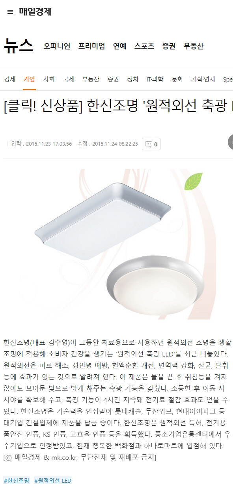Open the 부동산 top menu item
Image resolution: width=233 pixels, height=491 pixels.
click(x=194, y=46)
